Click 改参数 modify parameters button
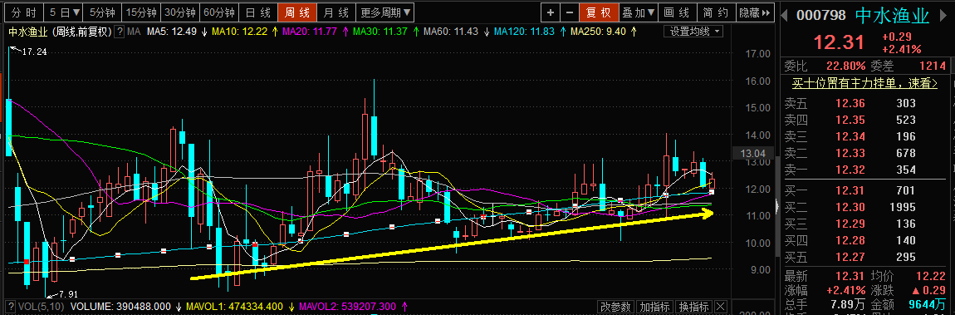The height and width of the screenshot is (315, 955). coord(616,307)
